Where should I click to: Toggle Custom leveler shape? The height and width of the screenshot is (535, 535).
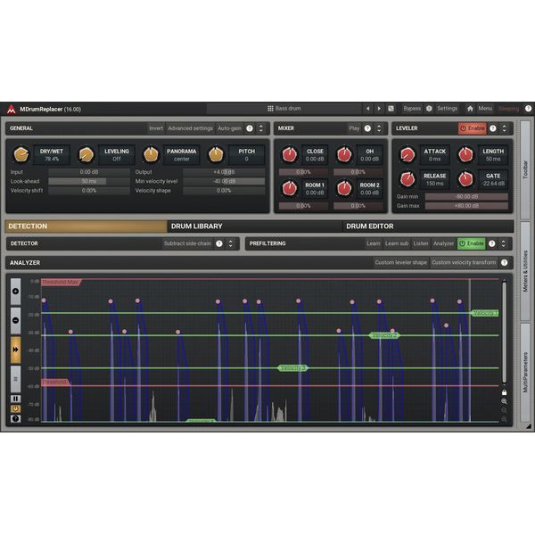pos(401,262)
